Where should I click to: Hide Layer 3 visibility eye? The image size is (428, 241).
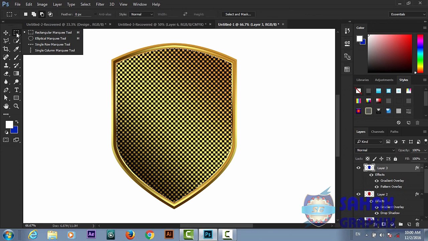click(x=358, y=168)
